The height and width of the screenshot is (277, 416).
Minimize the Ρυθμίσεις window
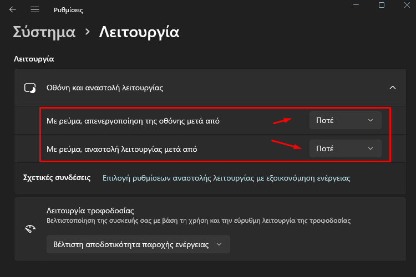[x=356, y=5]
